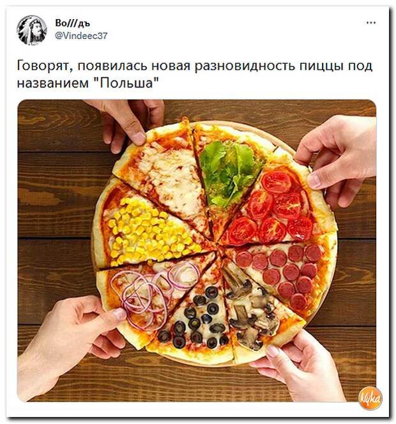Click the orange logo watermark badge
This screenshot has width=396, height=424.
click(370, 398)
